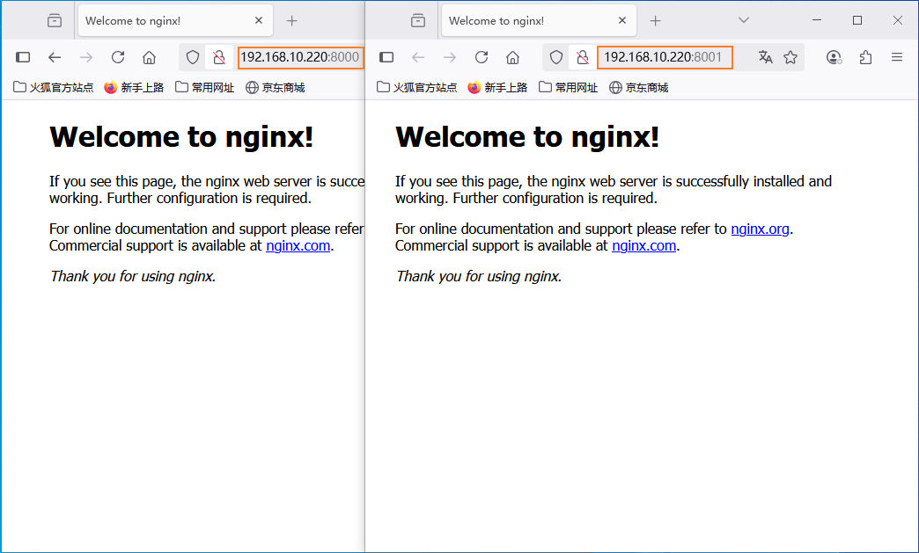Open a new tab in left window
This screenshot has height=553, width=919.
click(292, 21)
